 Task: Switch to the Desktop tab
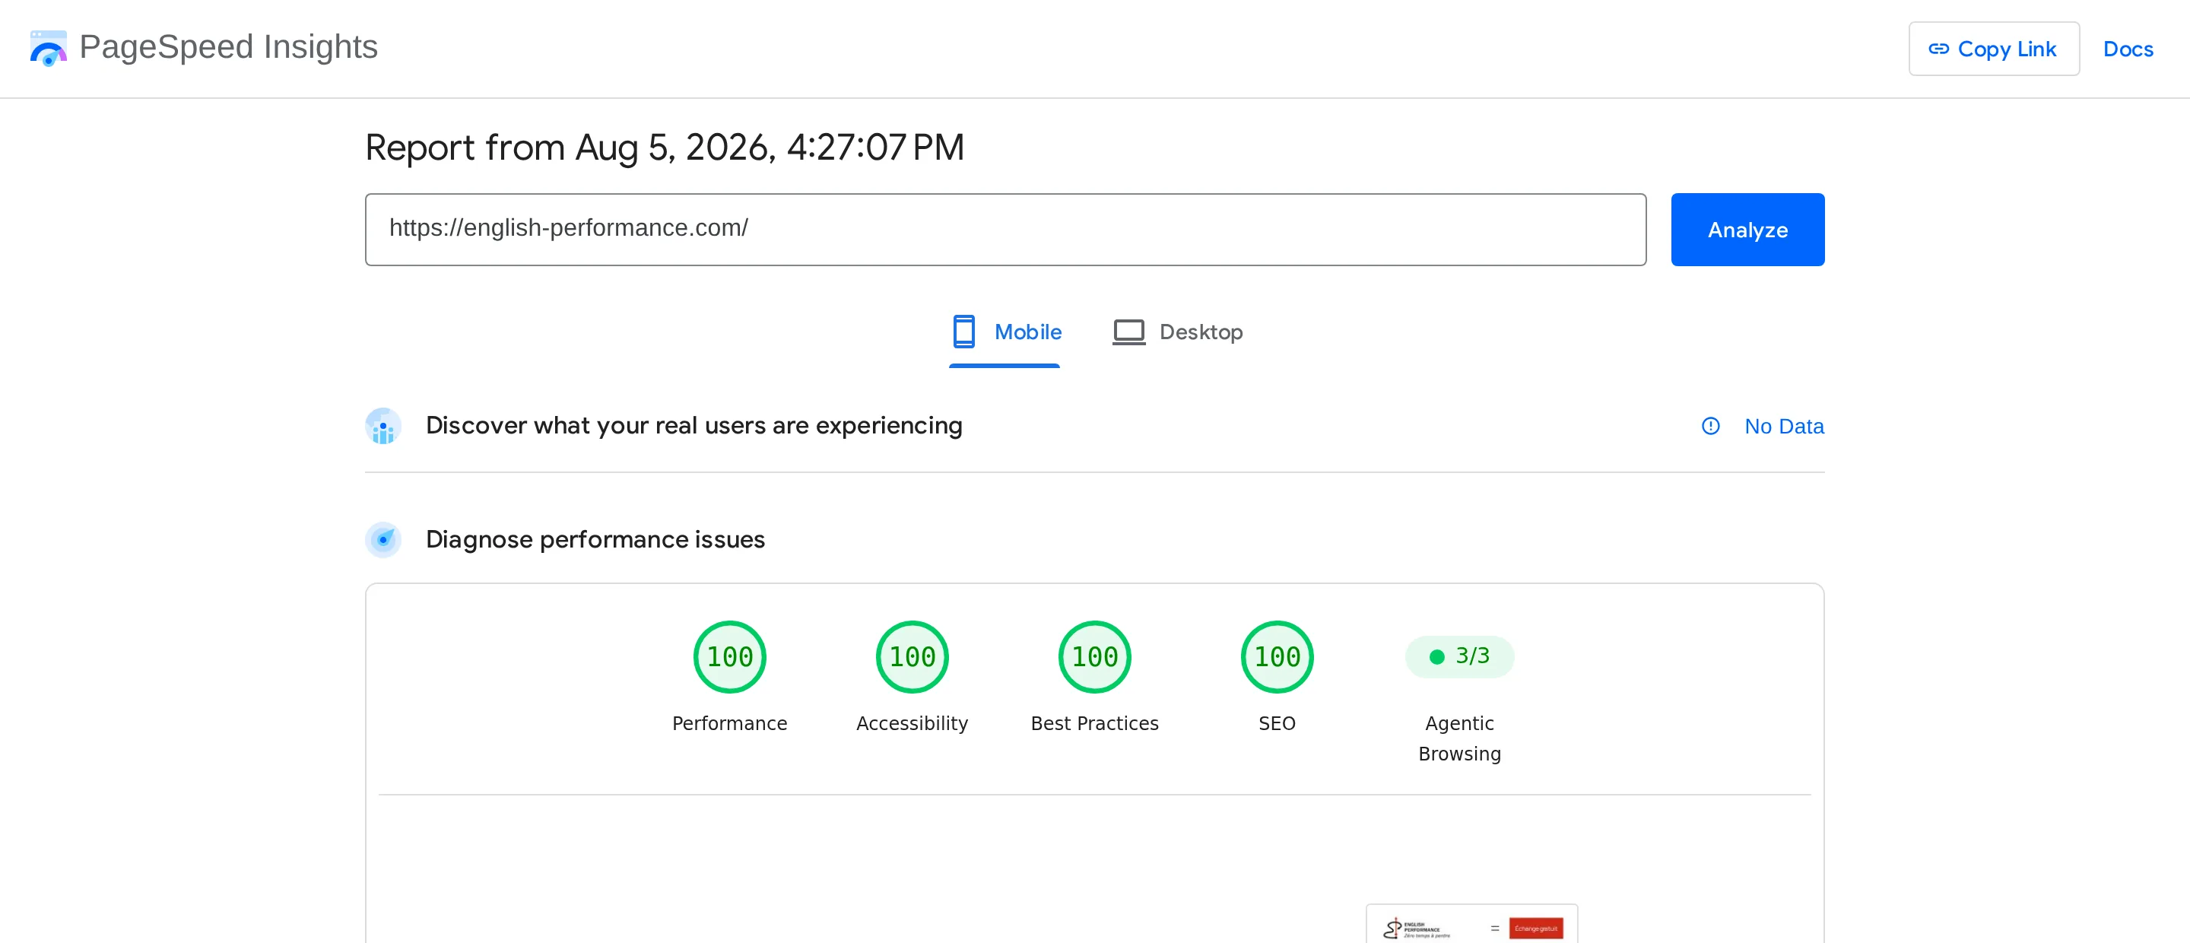tap(1177, 332)
